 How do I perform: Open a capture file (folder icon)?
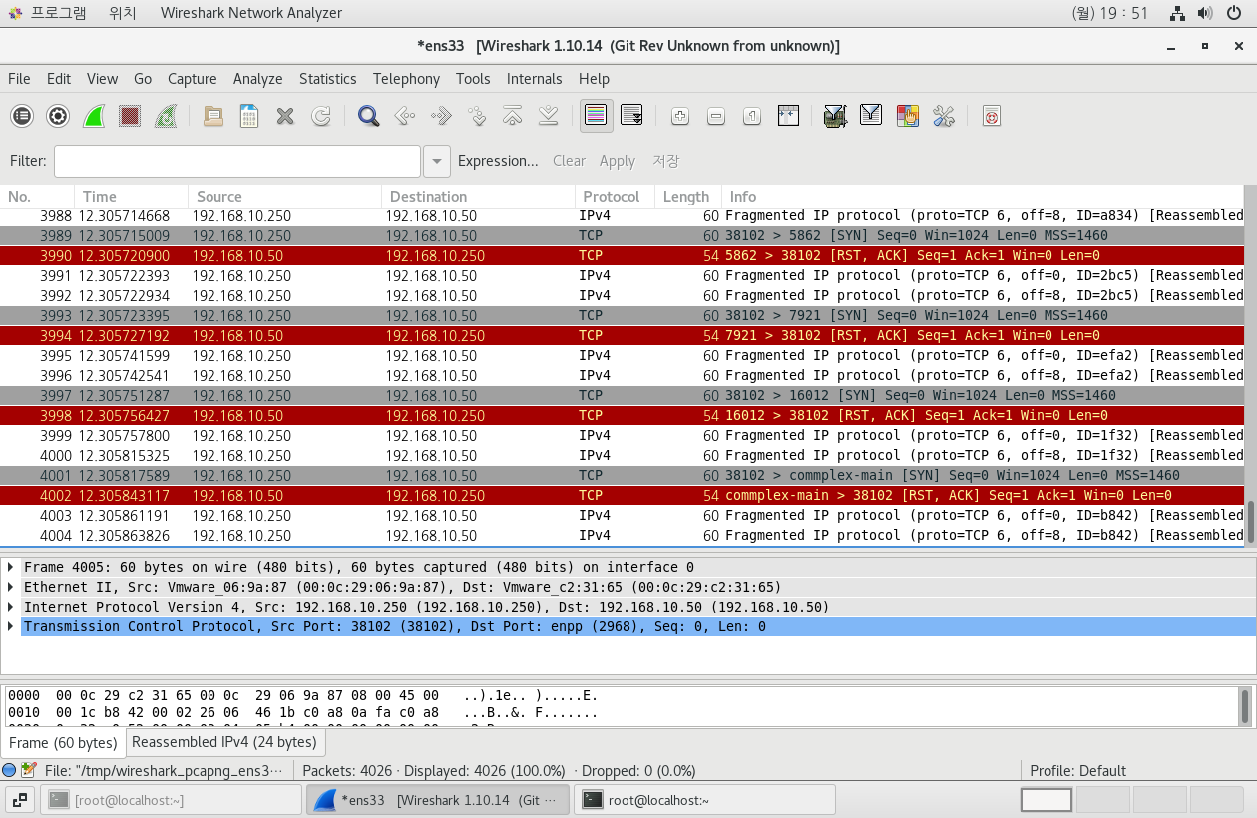(212, 116)
